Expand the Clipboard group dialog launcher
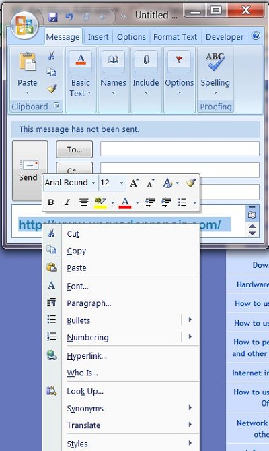The image size is (269, 451). click(56, 106)
